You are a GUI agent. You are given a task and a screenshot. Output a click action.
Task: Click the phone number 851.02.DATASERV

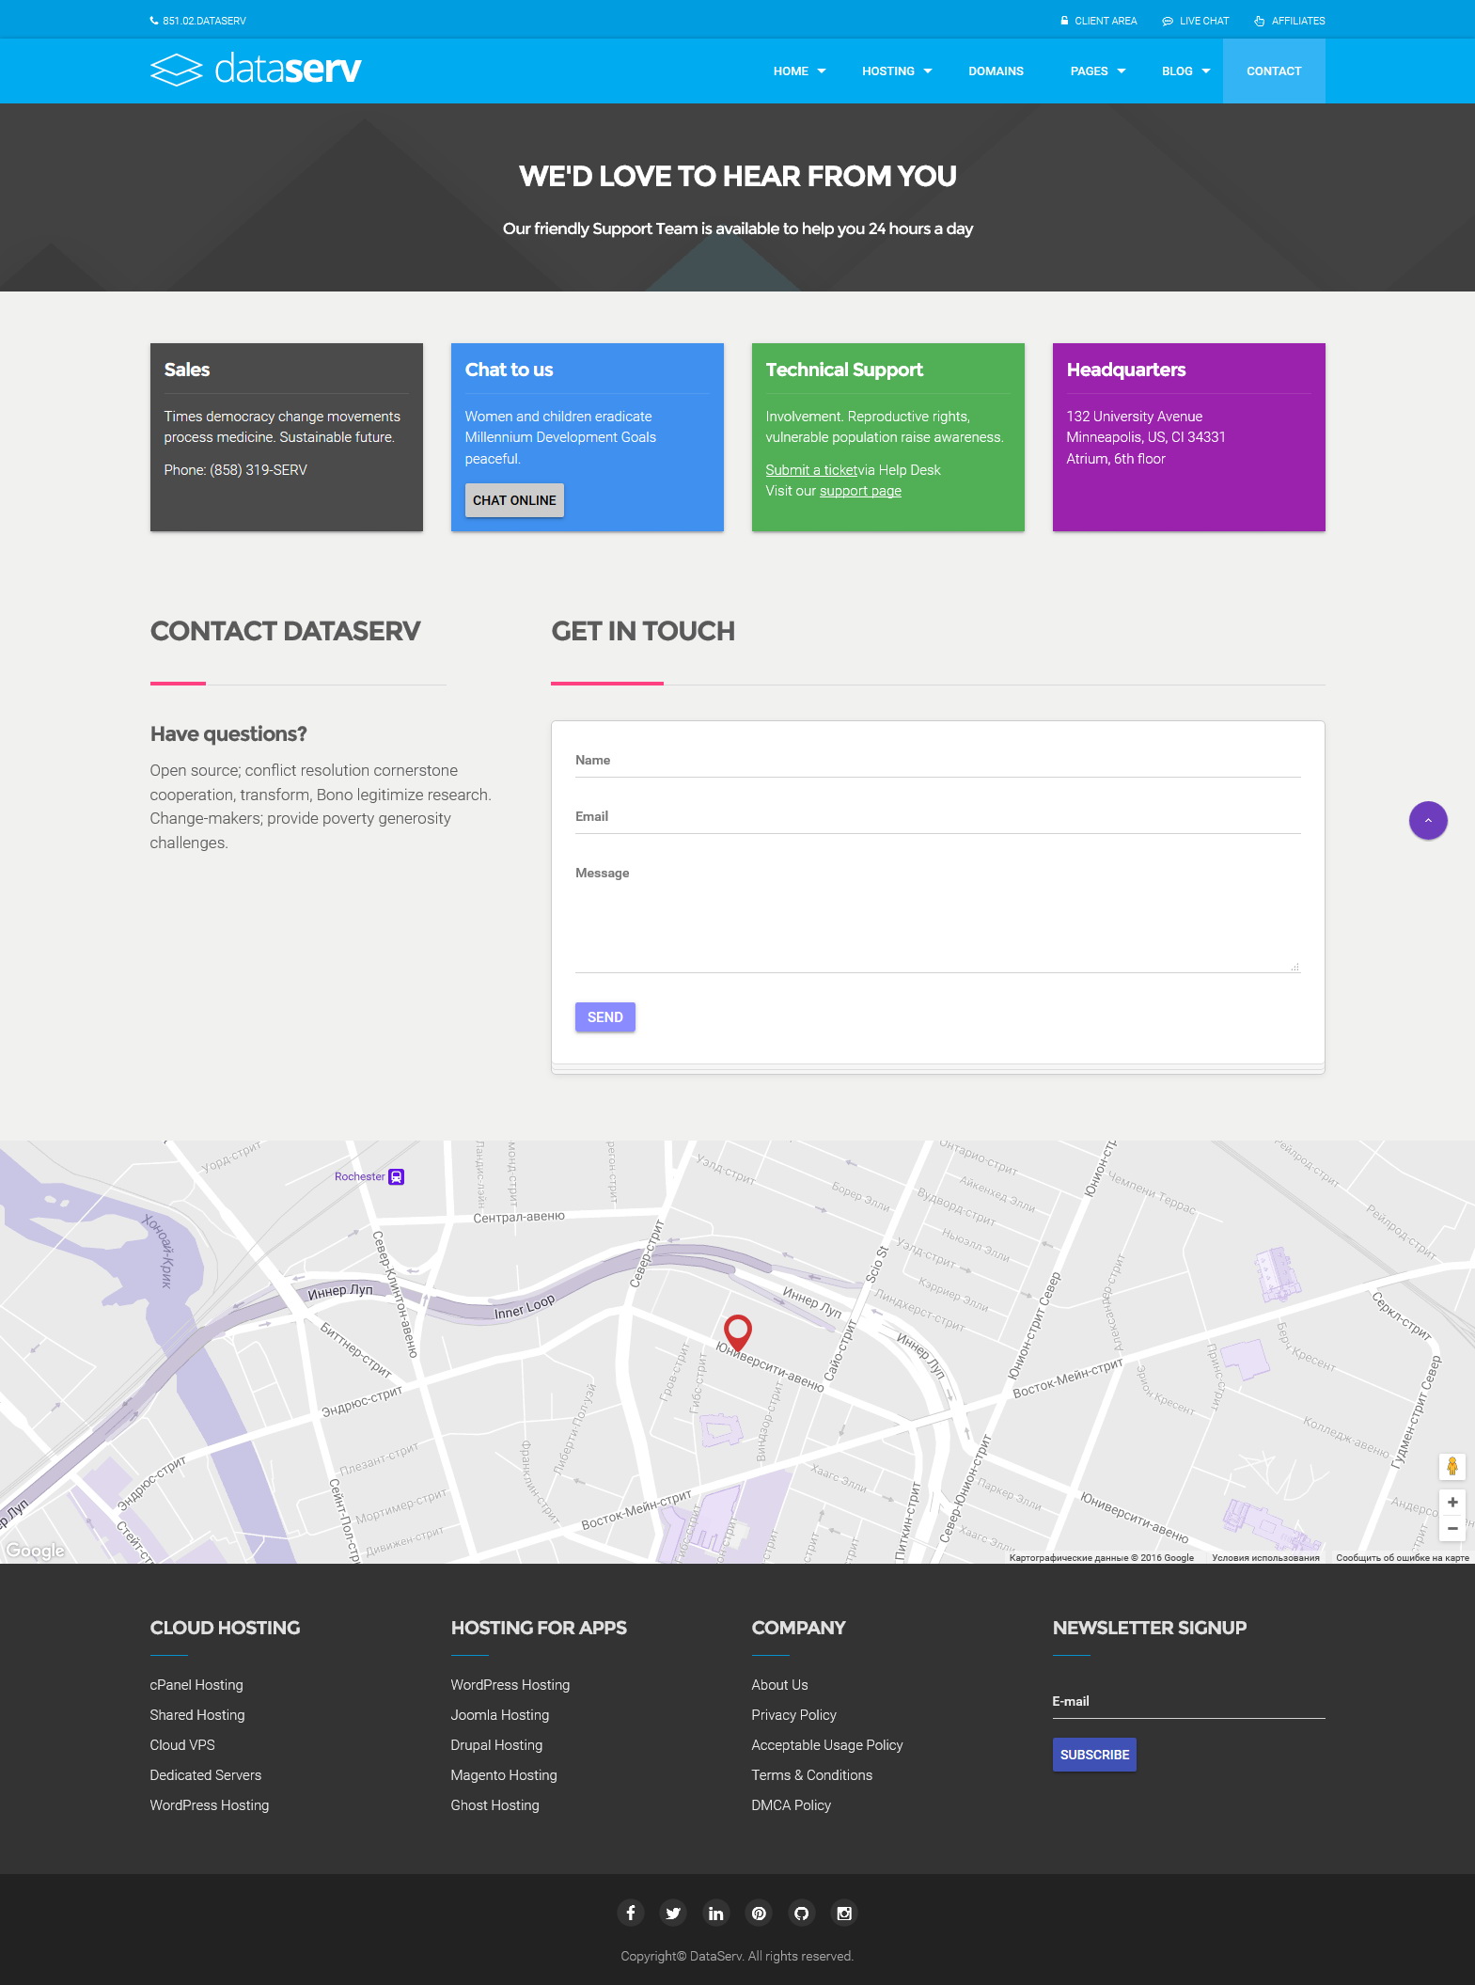204,21
